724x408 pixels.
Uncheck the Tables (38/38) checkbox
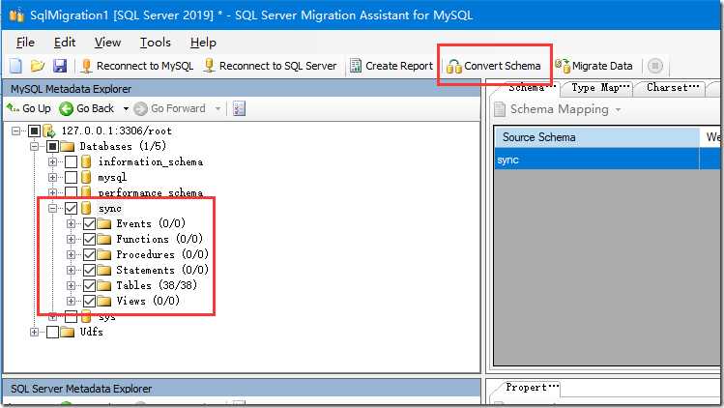coord(90,285)
